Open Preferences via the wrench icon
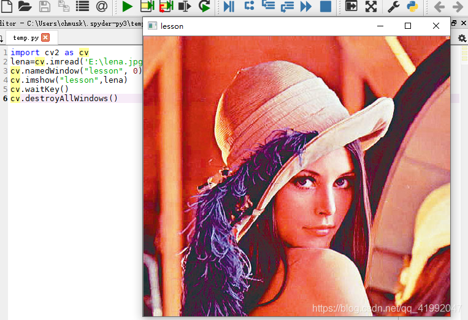Viewport: 468px width, 320px height. (x=394, y=6)
